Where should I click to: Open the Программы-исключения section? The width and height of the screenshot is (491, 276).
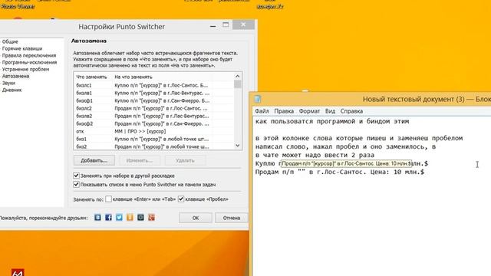click(29, 62)
